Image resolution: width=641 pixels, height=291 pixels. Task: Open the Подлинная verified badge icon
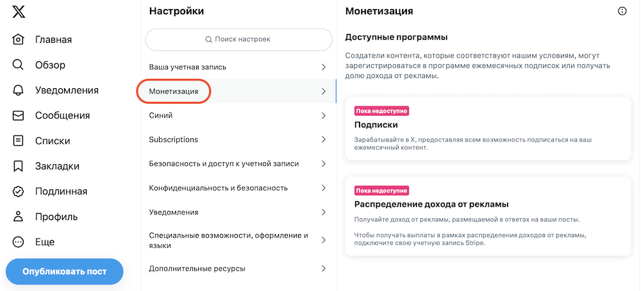click(x=18, y=191)
